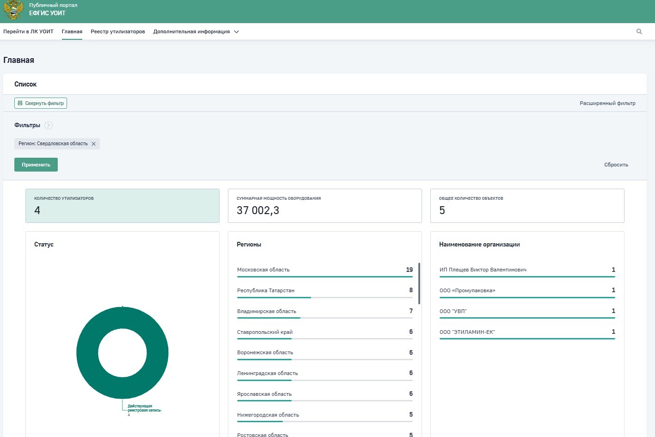Expand the Фильтры arrow icon
This screenshot has height=437, width=655.
click(x=49, y=125)
